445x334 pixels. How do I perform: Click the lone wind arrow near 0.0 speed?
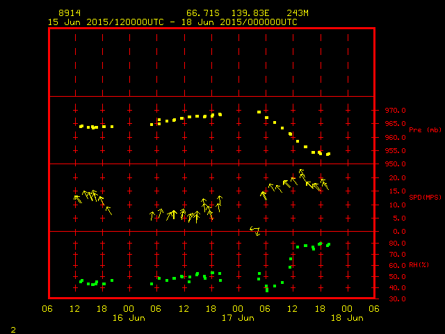pos(255,230)
